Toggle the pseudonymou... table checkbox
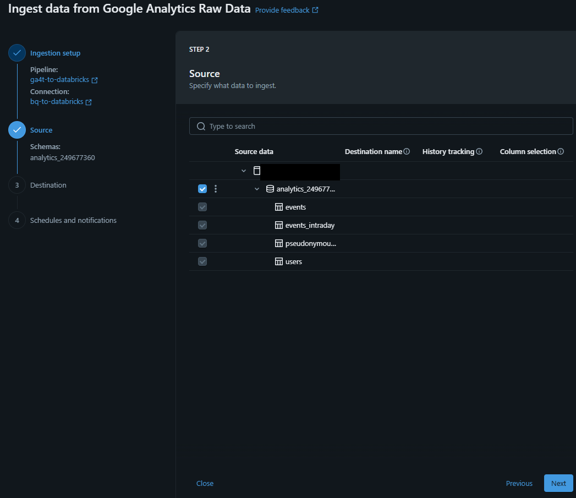 202,243
